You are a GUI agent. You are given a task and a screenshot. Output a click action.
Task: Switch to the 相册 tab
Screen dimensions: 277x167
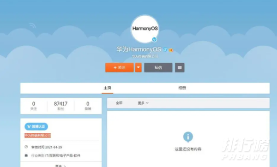click(x=182, y=88)
